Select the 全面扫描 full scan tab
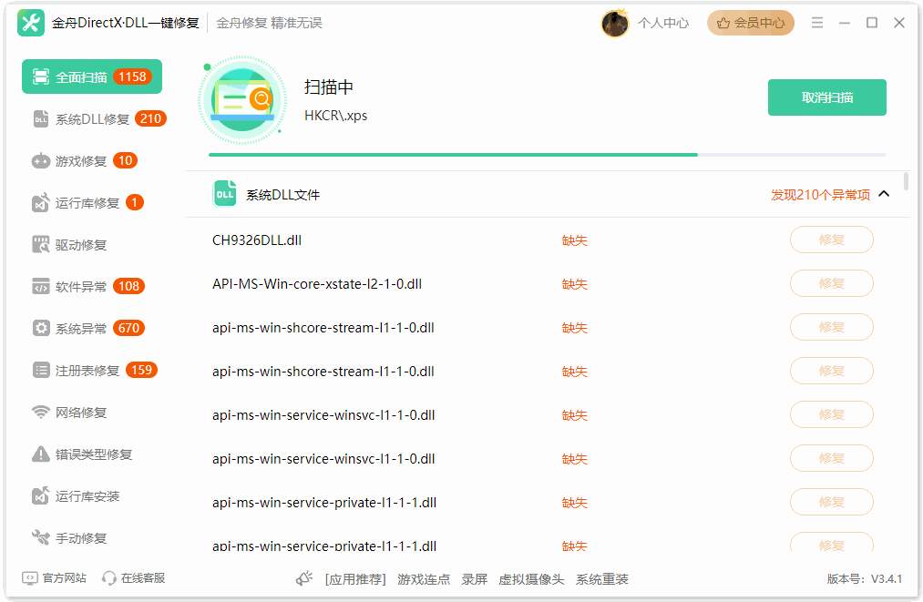 [x=92, y=77]
